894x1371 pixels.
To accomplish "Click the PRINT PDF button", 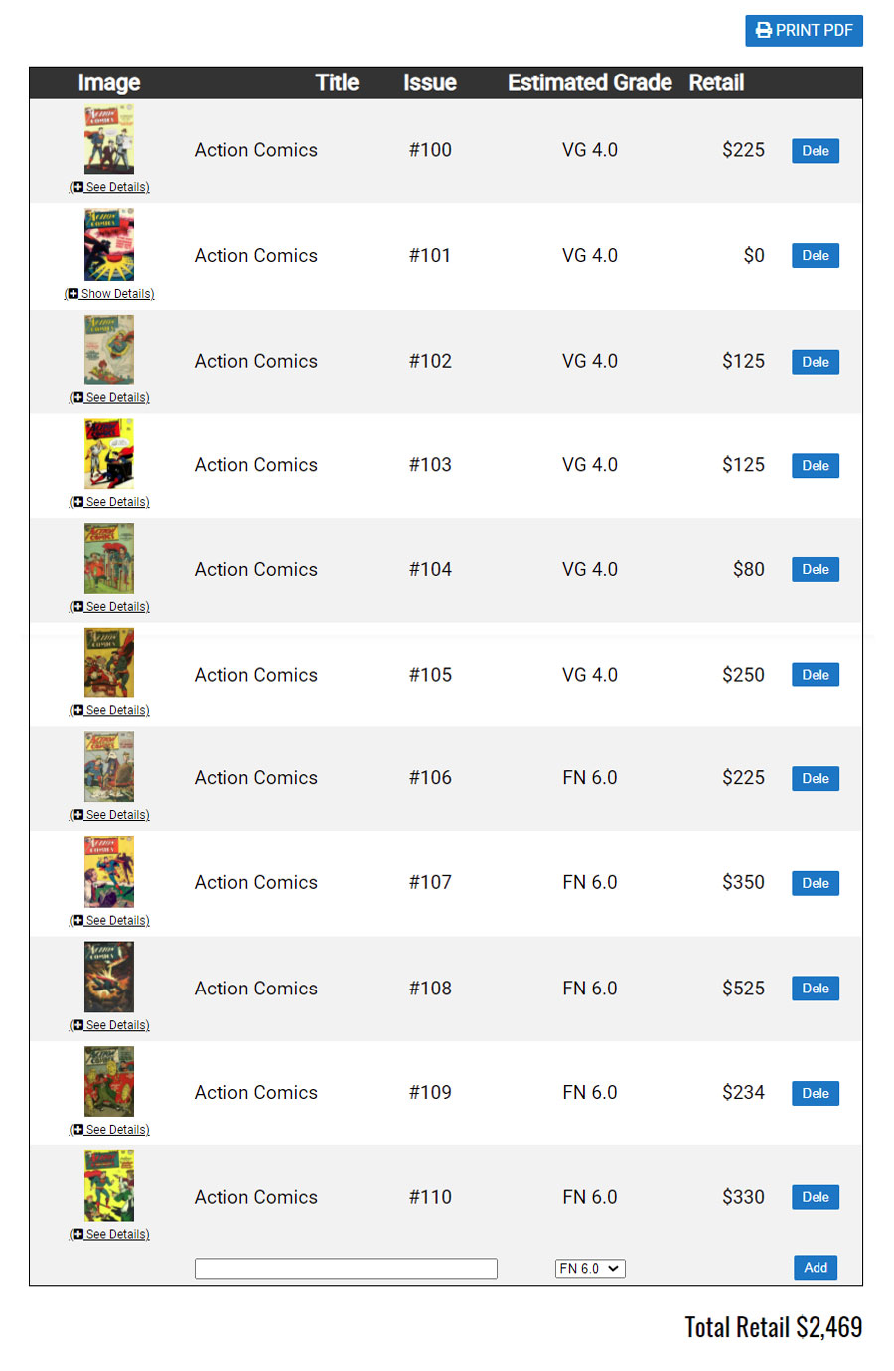I will pyautogui.click(x=804, y=30).
